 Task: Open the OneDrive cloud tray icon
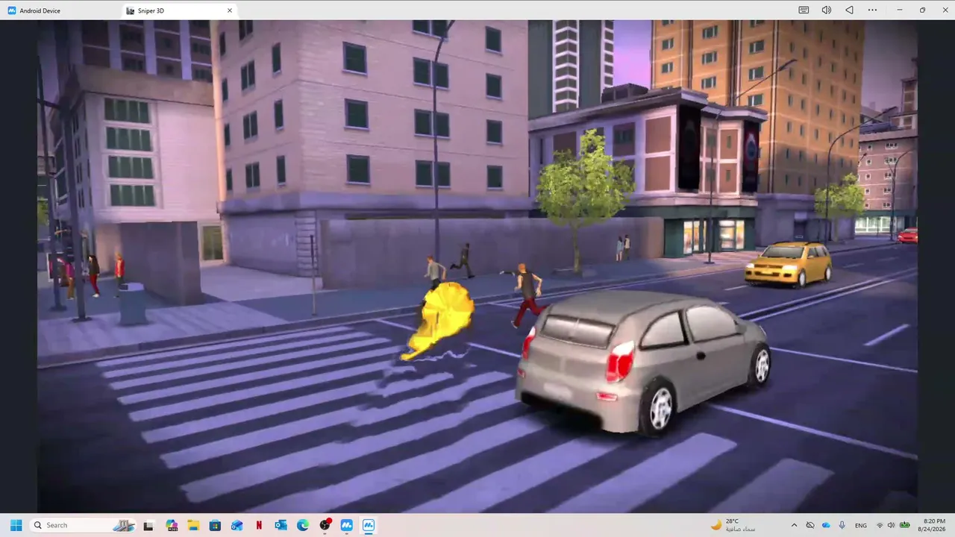coord(826,525)
